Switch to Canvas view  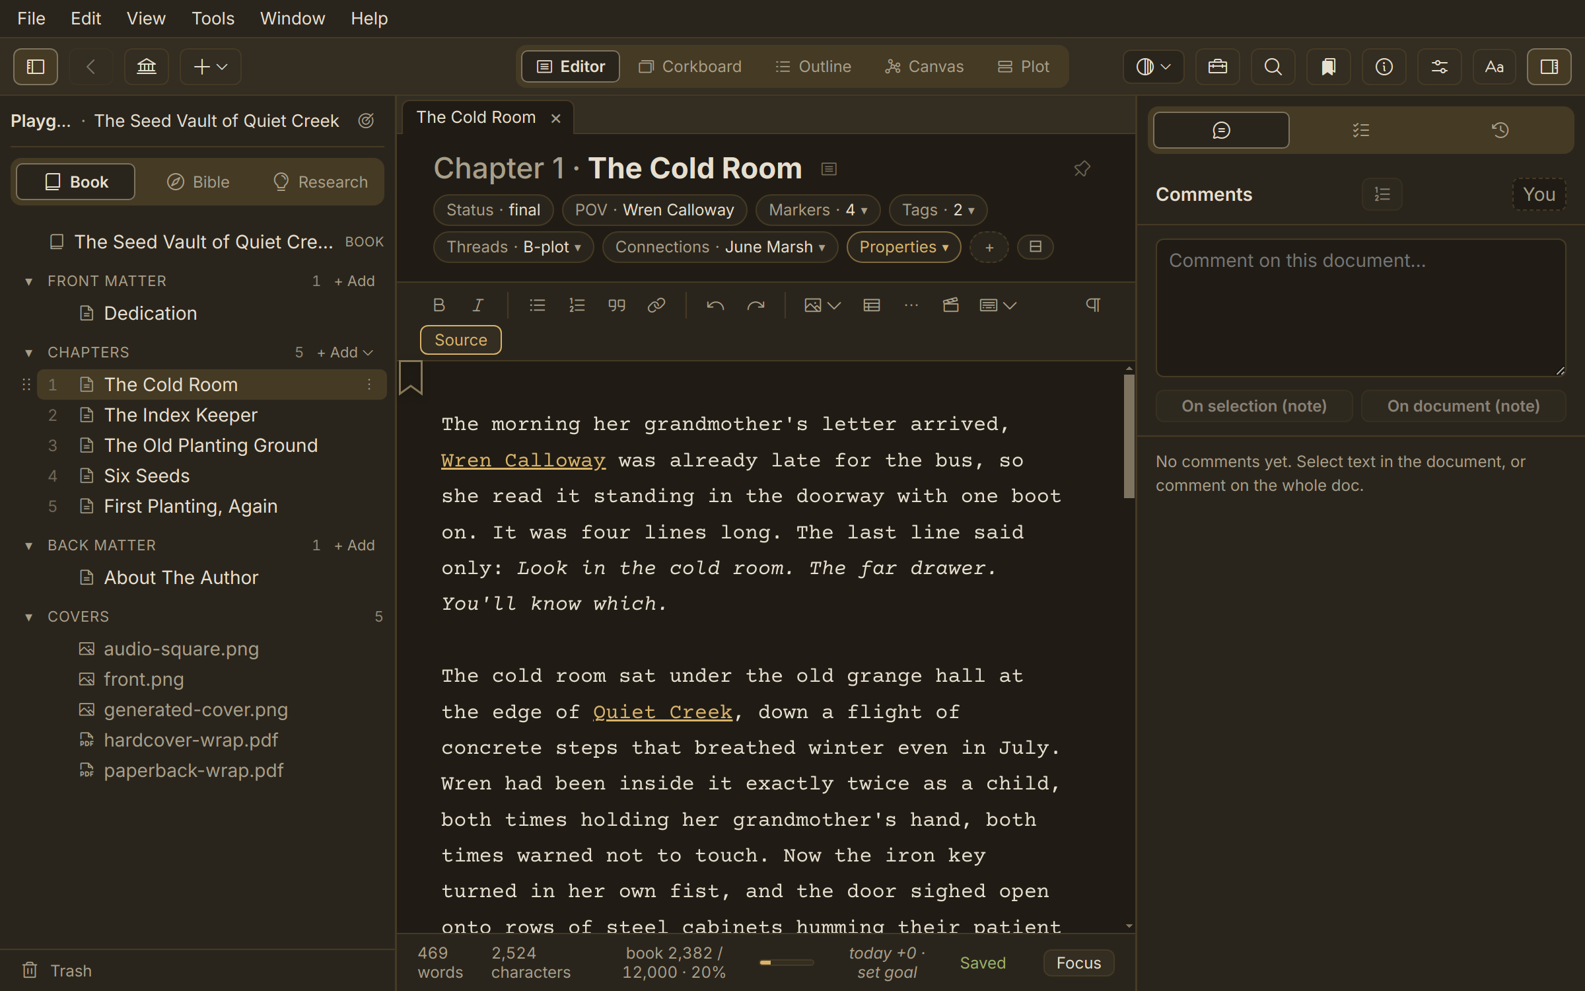(925, 67)
